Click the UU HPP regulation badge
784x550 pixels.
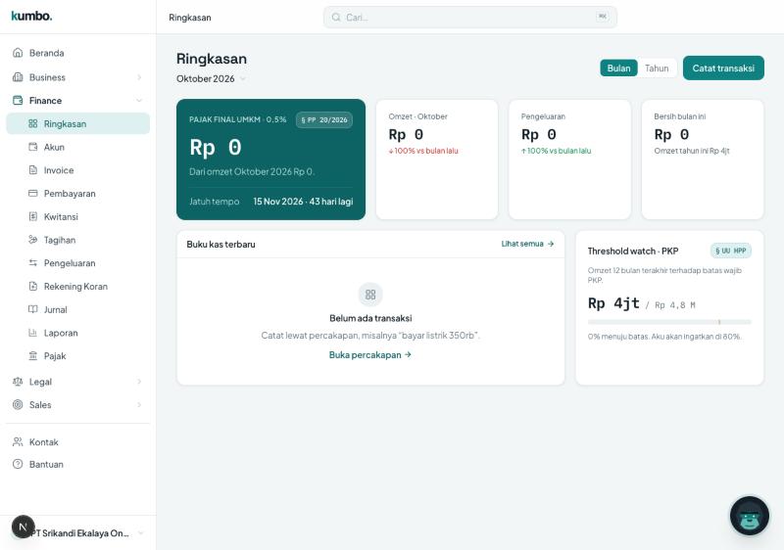pos(730,251)
